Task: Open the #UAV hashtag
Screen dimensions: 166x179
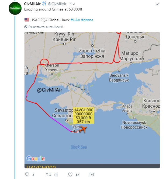Action: pyautogui.click(x=75, y=20)
